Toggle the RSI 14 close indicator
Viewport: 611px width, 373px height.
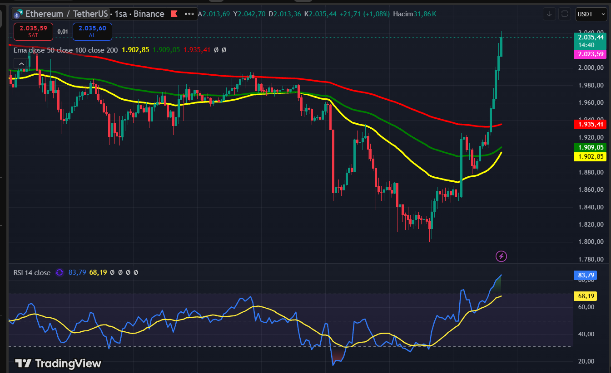coord(31,272)
